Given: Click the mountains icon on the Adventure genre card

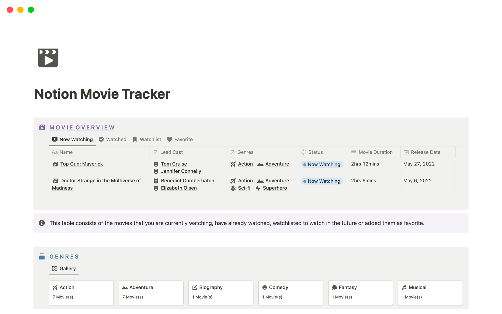Looking at the screenshot, I should click(125, 287).
